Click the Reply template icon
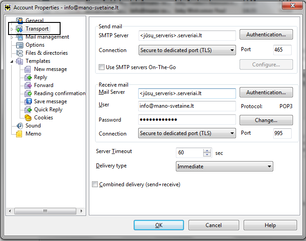This screenshot has width=306, height=241. [x=28, y=77]
